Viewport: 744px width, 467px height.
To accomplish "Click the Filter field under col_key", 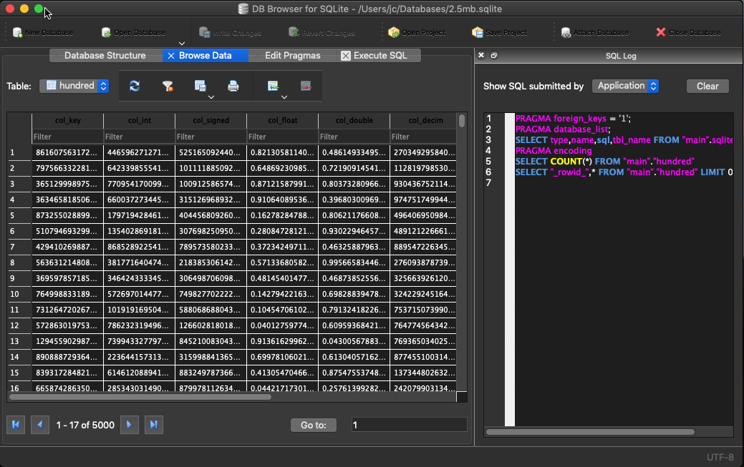I will point(67,137).
